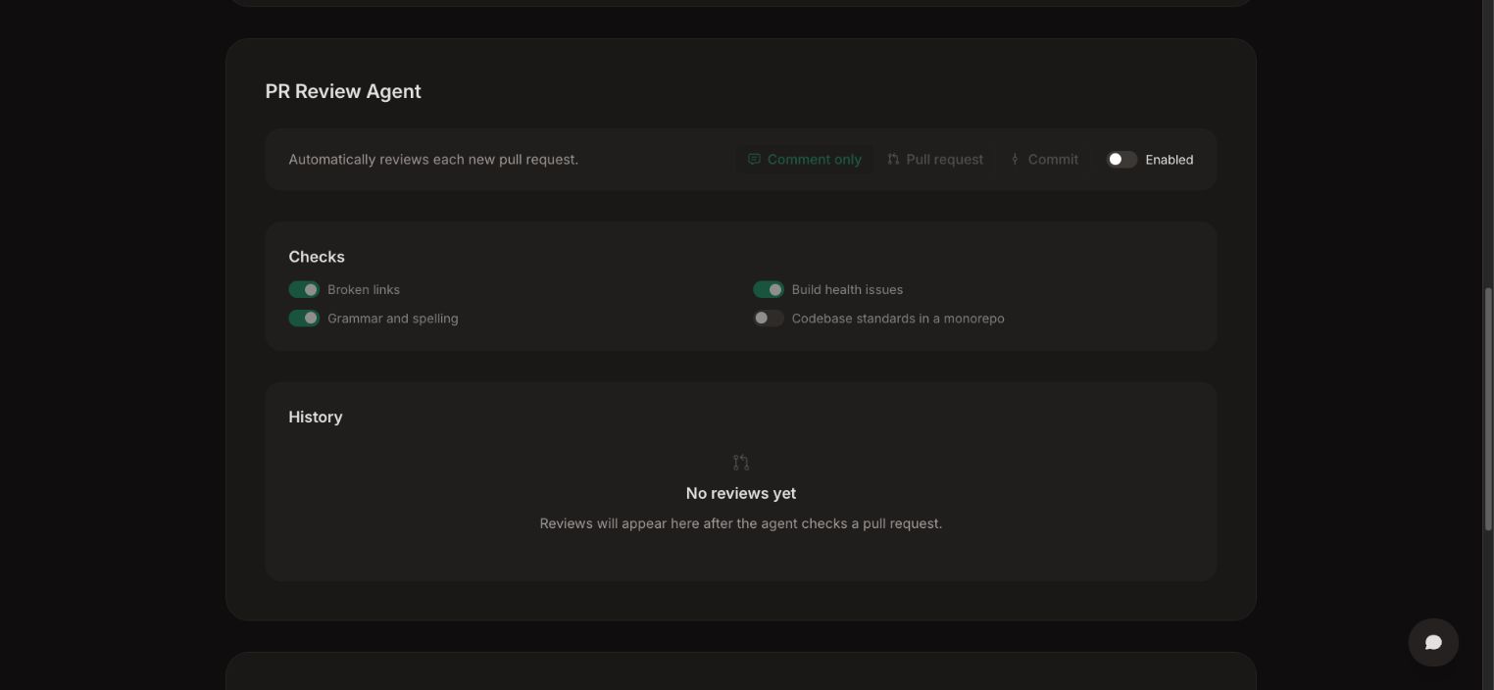Select the Pull request mode

pos(935,160)
